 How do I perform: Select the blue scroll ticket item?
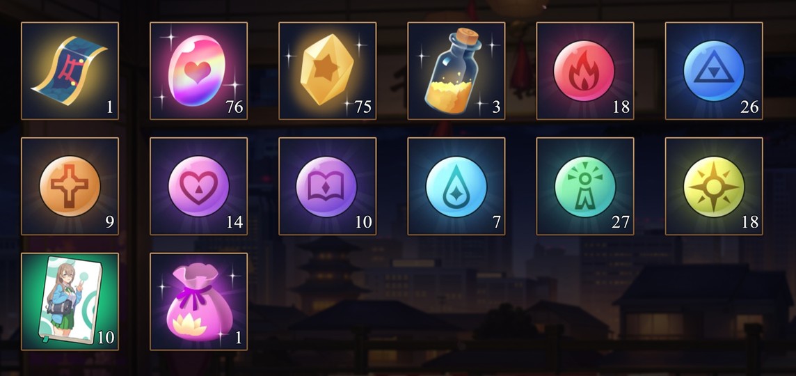point(70,70)
